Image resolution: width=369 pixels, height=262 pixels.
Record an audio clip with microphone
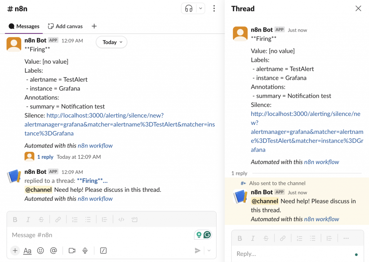coord(85,251)
